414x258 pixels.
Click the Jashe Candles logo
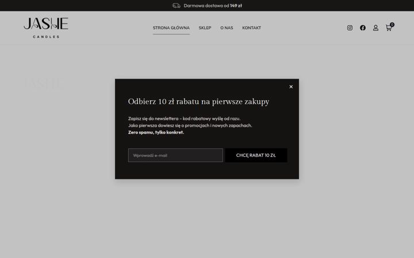(x=46, y=28)
